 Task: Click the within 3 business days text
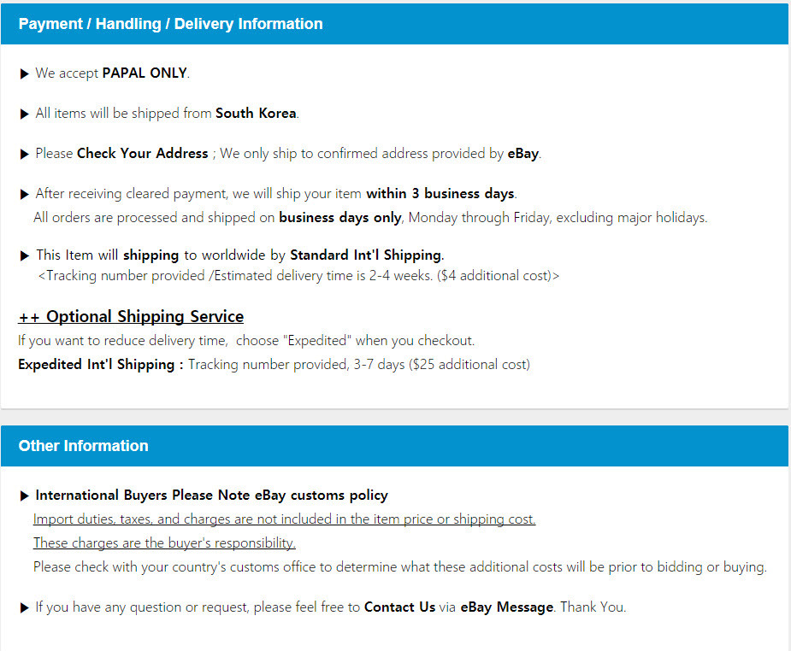(x=440, y=194)
